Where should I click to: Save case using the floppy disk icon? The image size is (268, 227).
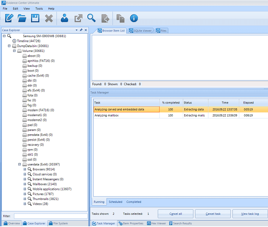click(x=35, y=18)
